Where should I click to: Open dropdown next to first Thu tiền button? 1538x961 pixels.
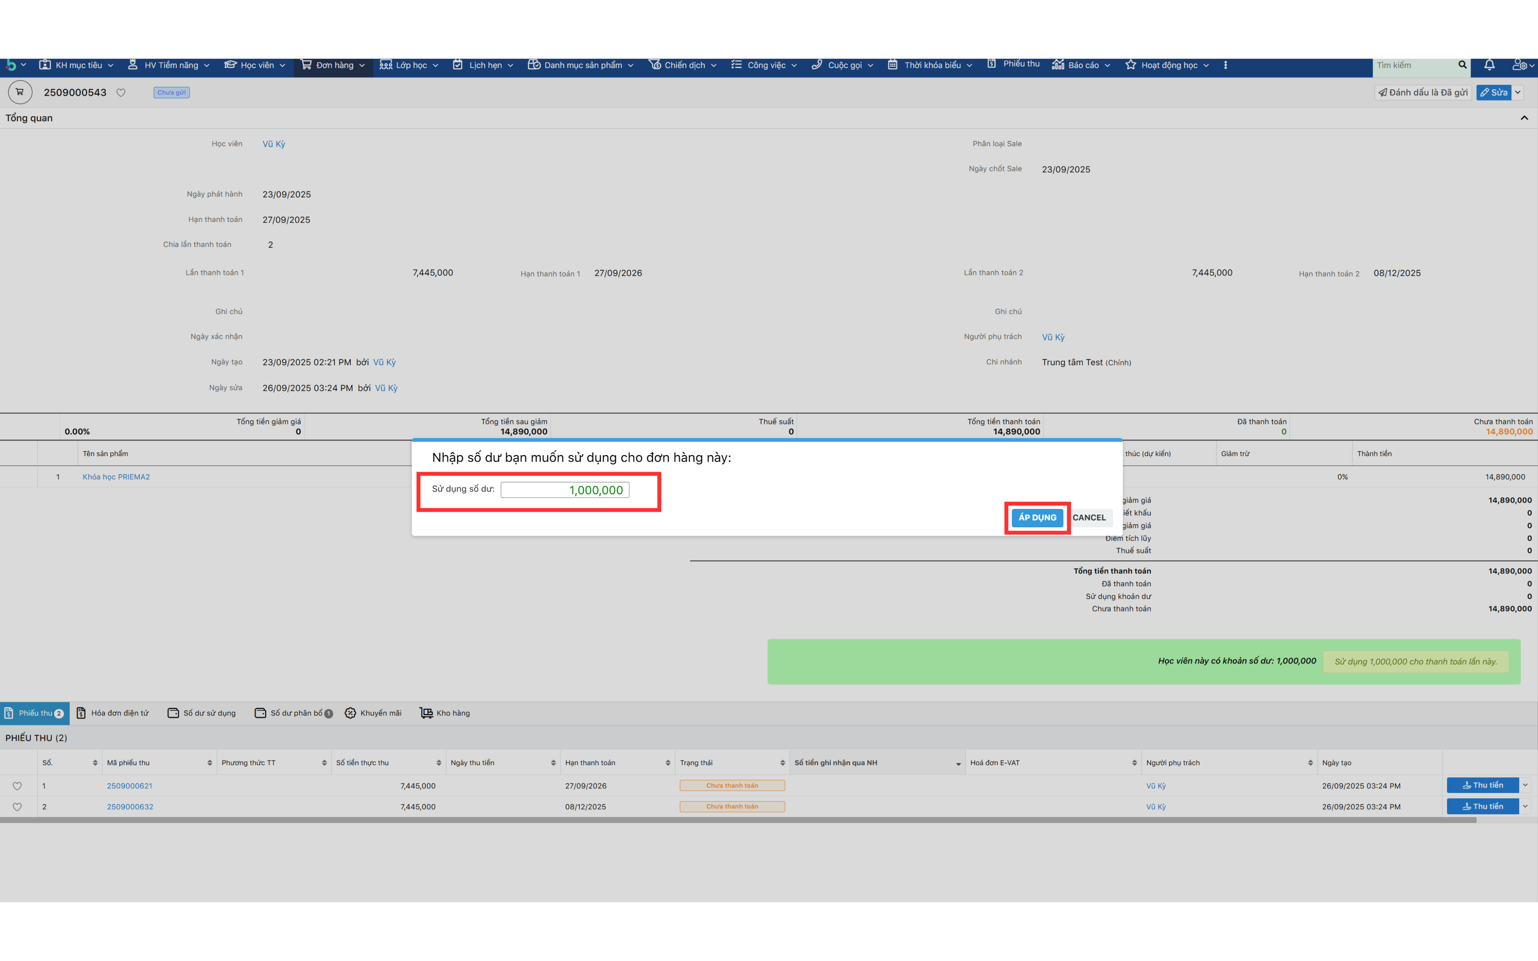click(1525, 786)
